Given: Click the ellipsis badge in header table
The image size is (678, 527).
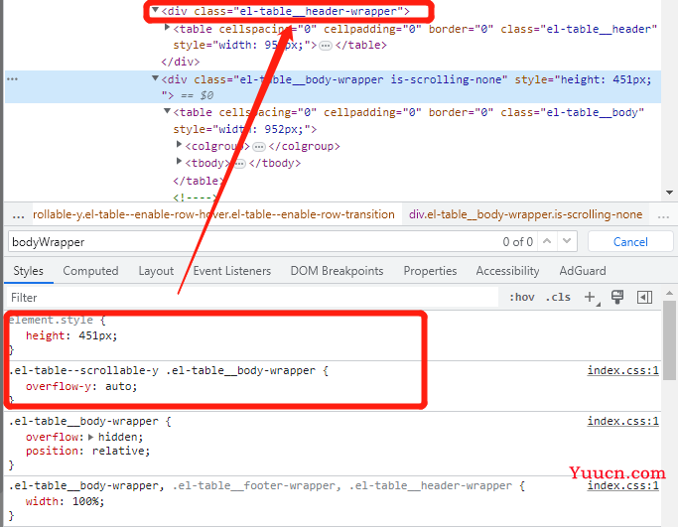Looking at the screenshot, I should pyautogui.click(x=326, y=46).
